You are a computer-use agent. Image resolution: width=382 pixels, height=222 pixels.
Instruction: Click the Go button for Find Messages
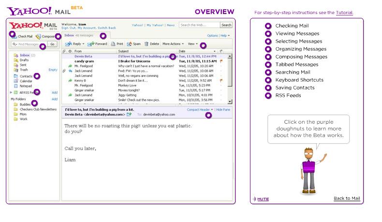tap(52, 44)
